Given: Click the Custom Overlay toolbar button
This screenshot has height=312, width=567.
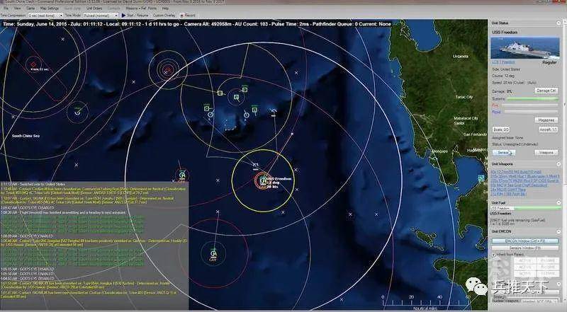Looking at the screenshot, I should pos(164,15).
